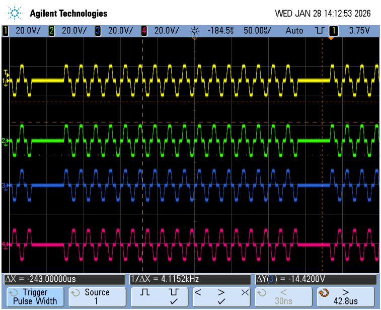The width and height of the screenshot is (381, 310).
Task: Click the channel 4 pink indicator badge
Action: click(144, 31)
